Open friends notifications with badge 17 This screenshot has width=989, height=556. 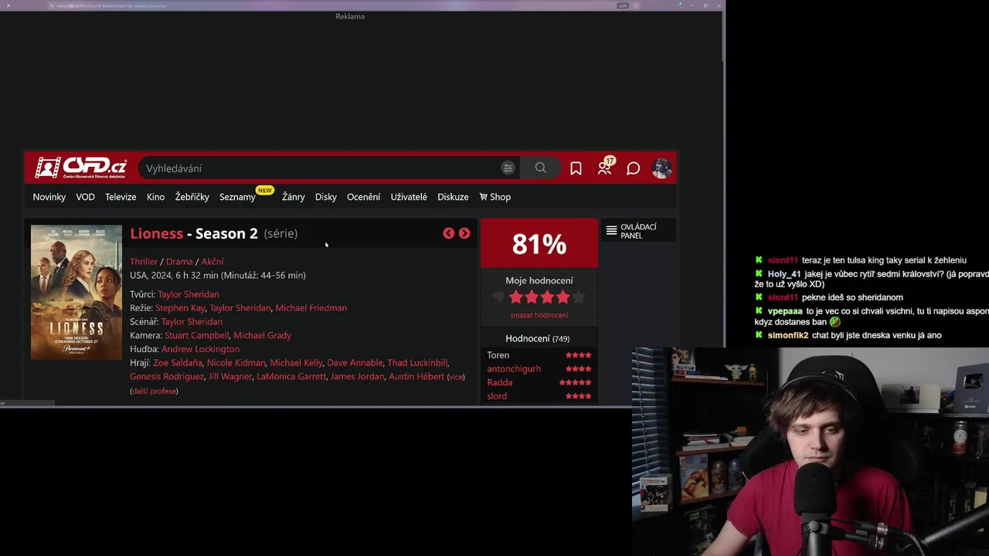pyautogui.click(x=605, y=168)
